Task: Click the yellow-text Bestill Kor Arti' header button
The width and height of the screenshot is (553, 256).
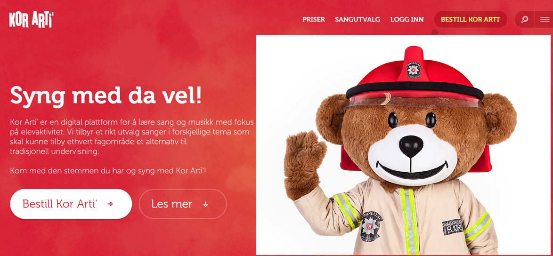Action: 471,19
